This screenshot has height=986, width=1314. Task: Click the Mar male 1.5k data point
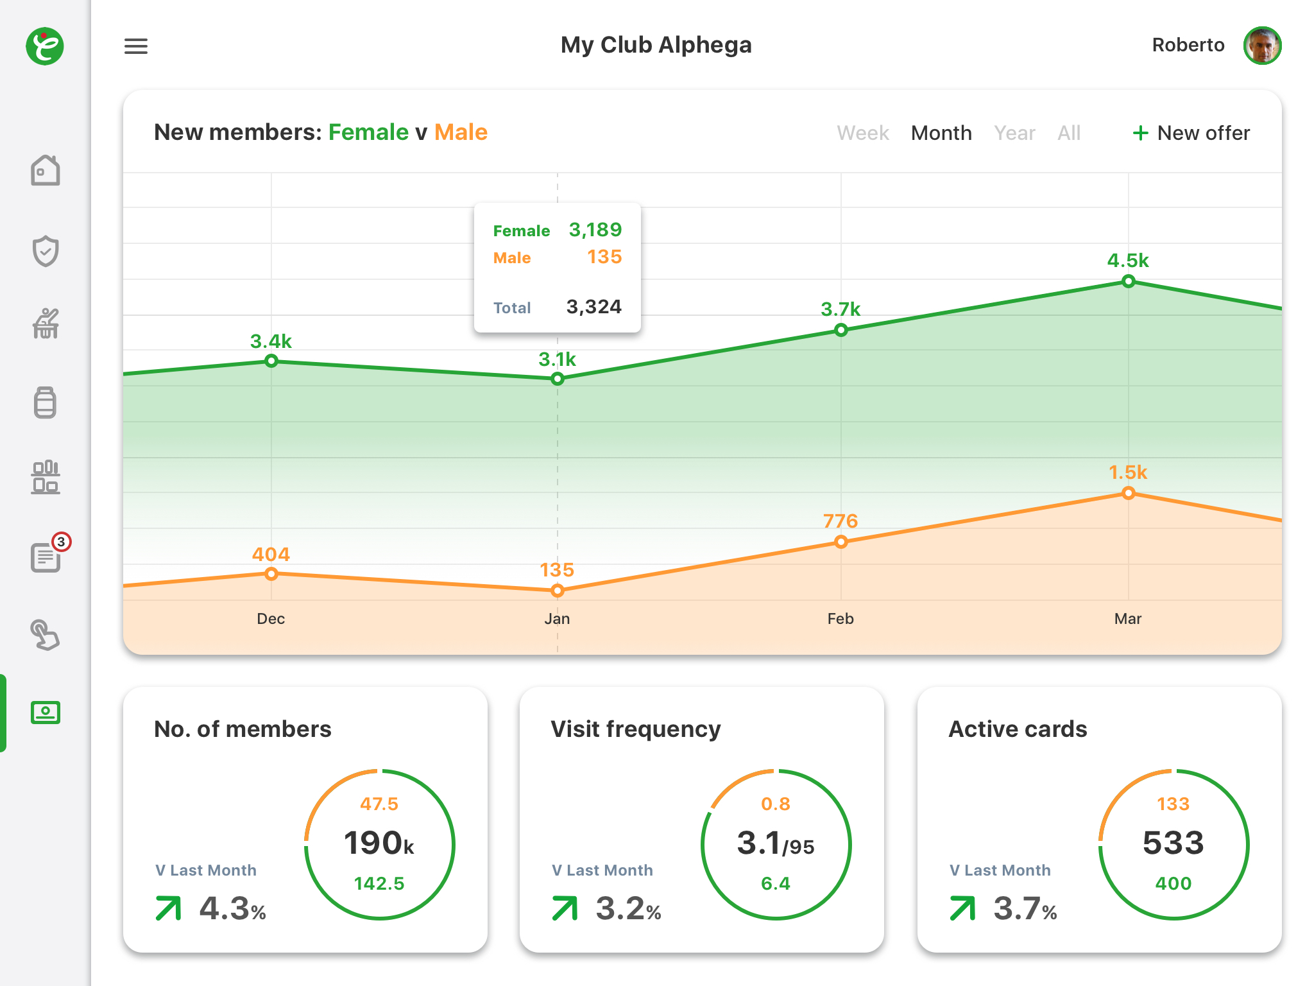[1128, 493]
